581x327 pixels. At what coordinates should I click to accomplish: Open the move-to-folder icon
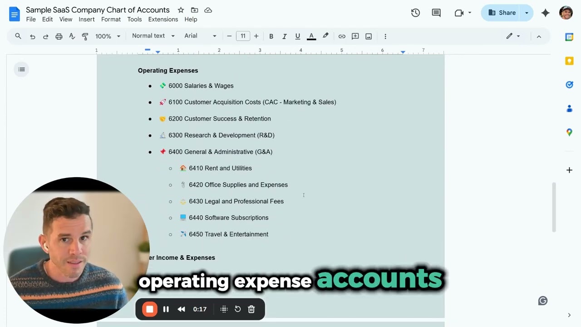tap(194, 10)
